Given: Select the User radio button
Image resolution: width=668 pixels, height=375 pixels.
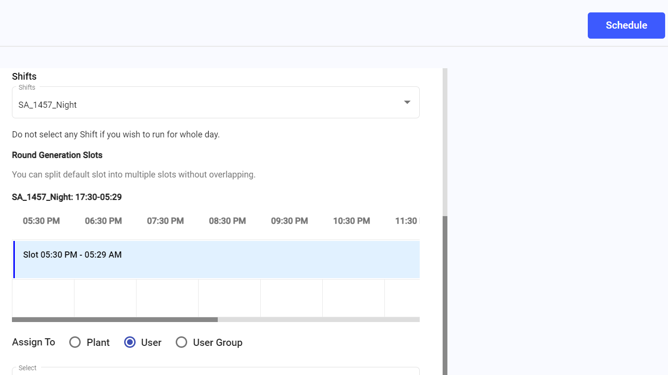Looking at the screenshot, I should [130, 343].
